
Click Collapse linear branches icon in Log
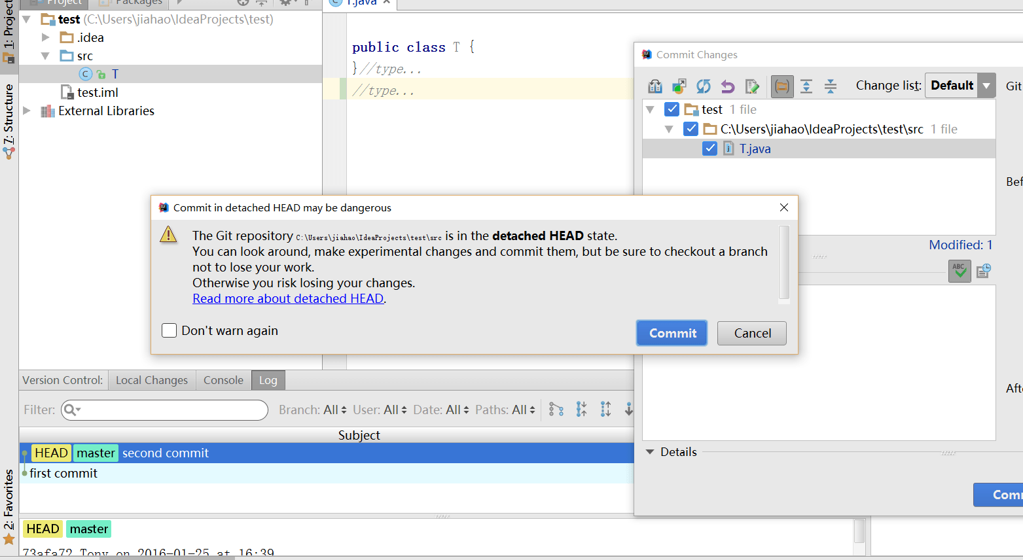click(x=581, y=410)
